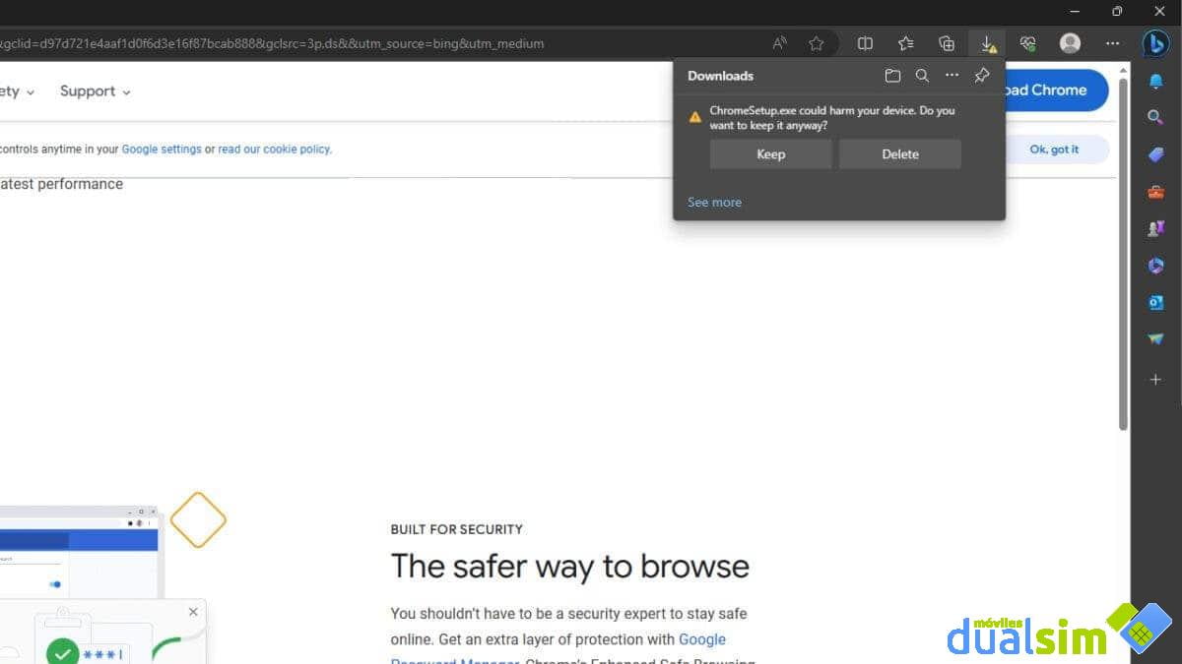Open the Split screen toolbar icon
This screenshot has width=1182, height=664.
click(865, 43)
